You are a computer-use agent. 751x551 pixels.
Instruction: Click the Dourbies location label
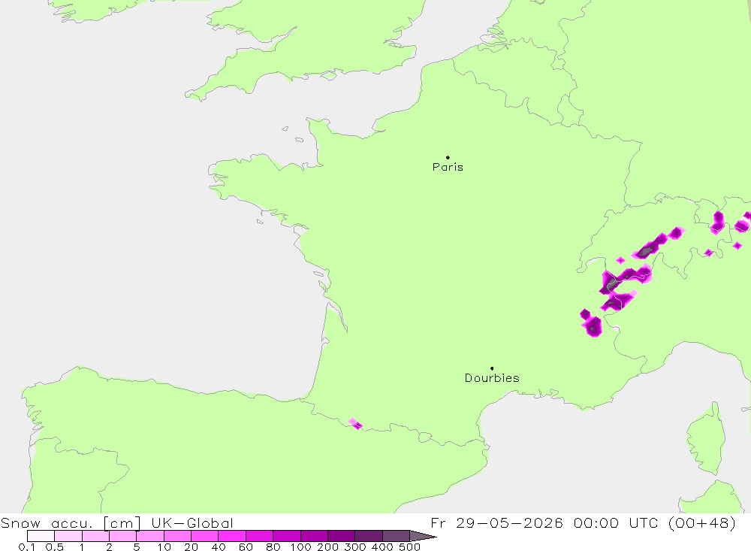[492, 378]
